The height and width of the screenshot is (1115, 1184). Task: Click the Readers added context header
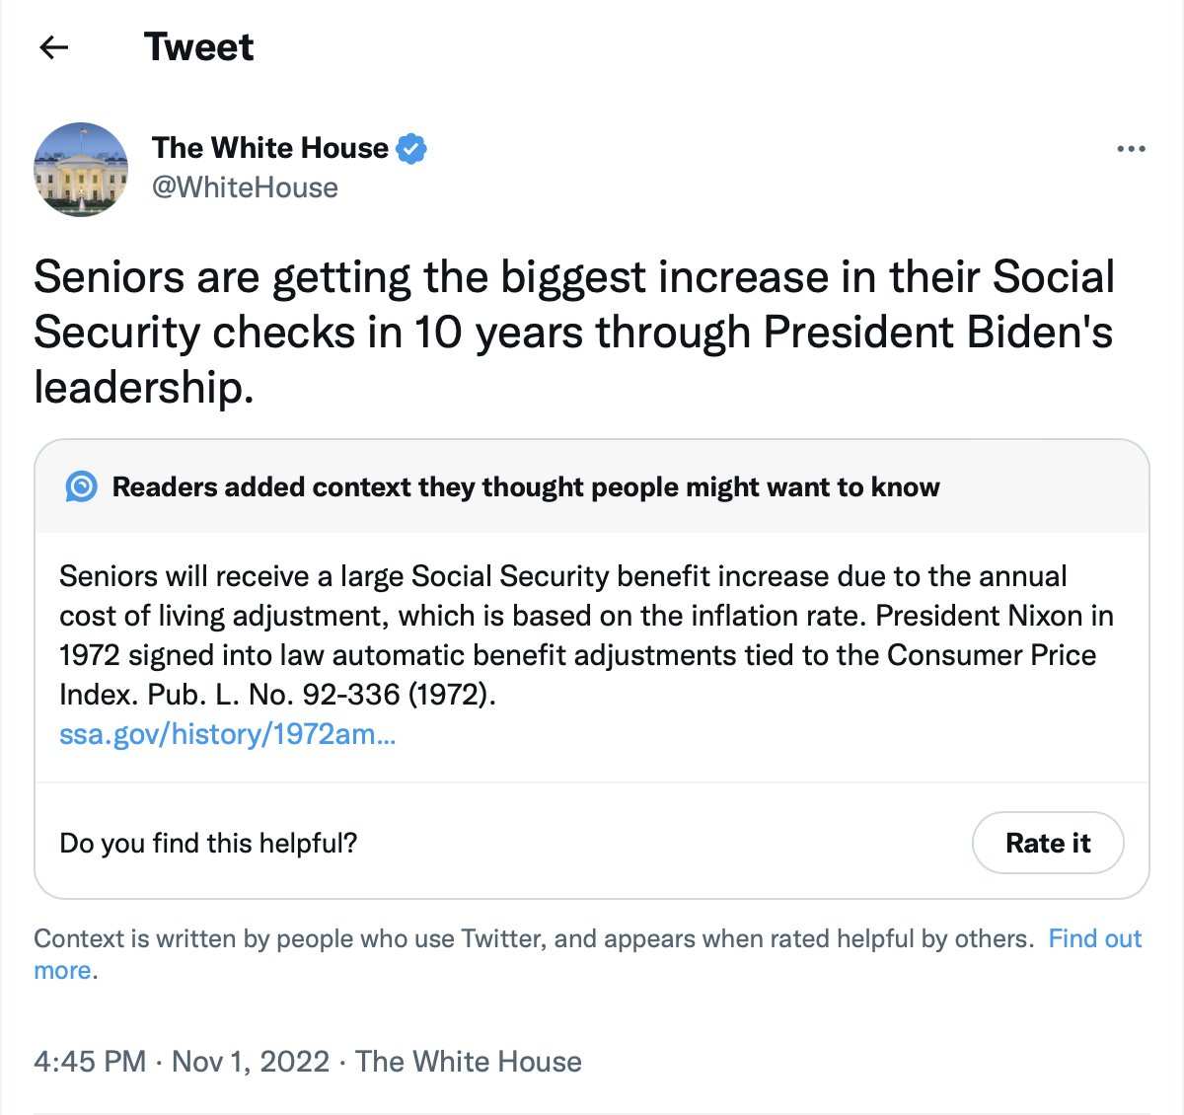click(525, 486)
